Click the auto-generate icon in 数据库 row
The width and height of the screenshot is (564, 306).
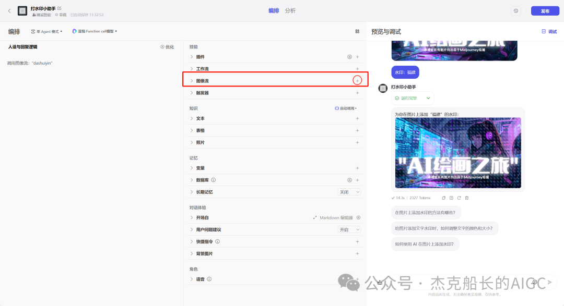(349, 180)
